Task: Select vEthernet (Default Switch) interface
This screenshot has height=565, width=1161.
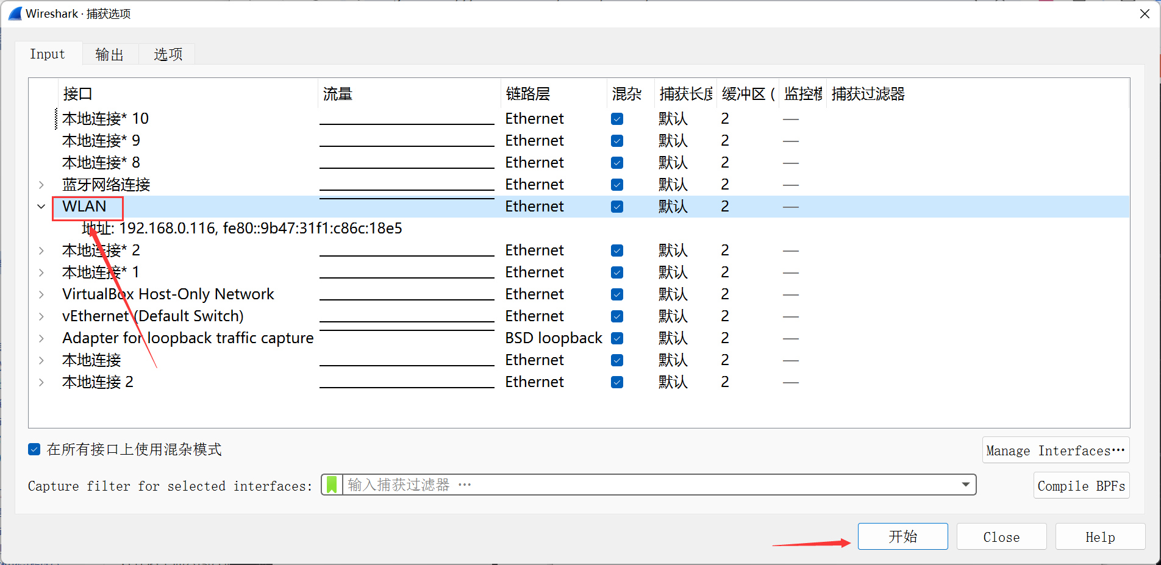Action: coord(153,316)
